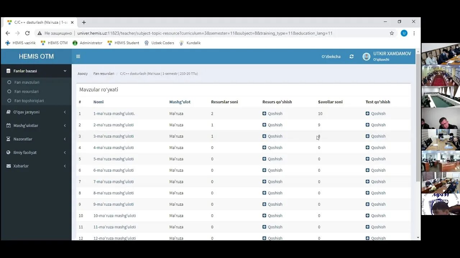This screenshot has width=460, height=258.
Task: Click page vertical scrollbar thumb
Action: pyautogui.click(x=418, y=117)
